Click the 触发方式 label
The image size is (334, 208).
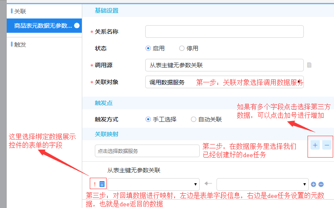107,119
